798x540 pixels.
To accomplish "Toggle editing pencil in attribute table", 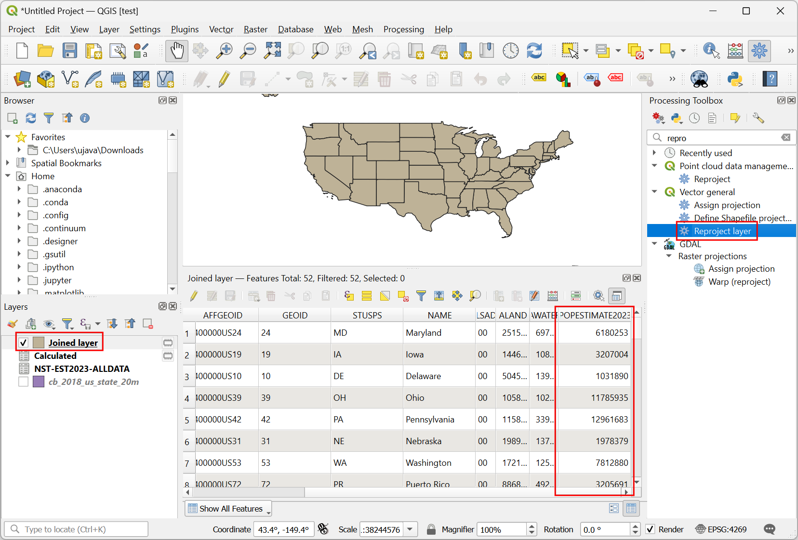I will pyautogui.click(x=194, y=296).
